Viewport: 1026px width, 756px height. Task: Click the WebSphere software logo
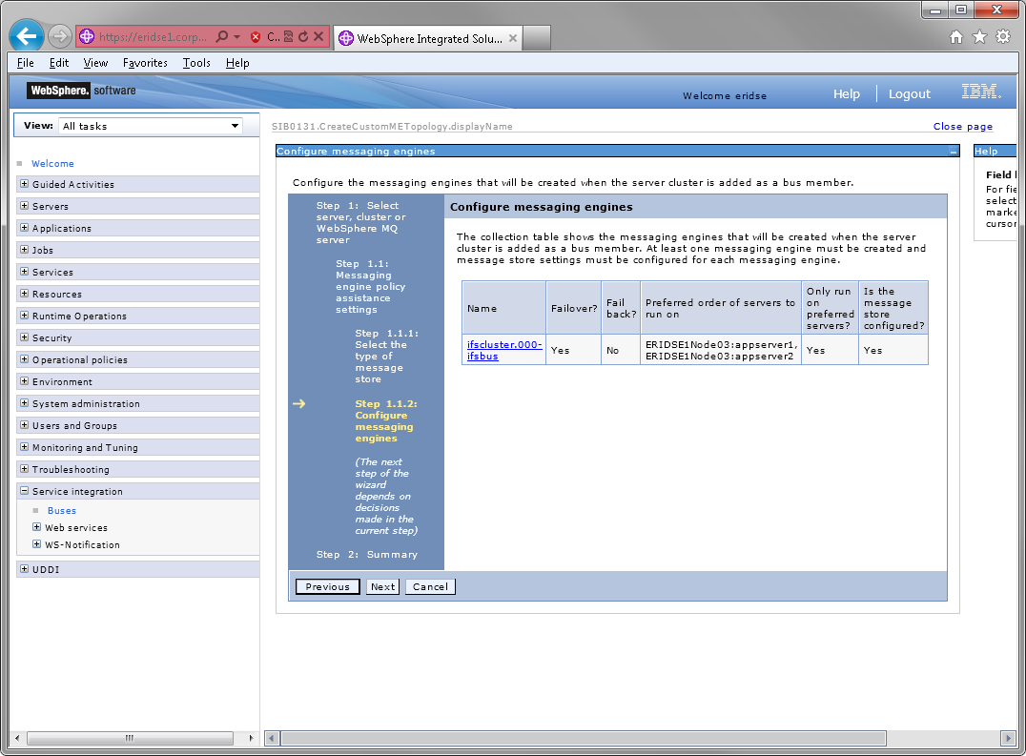tap(81, 91)
